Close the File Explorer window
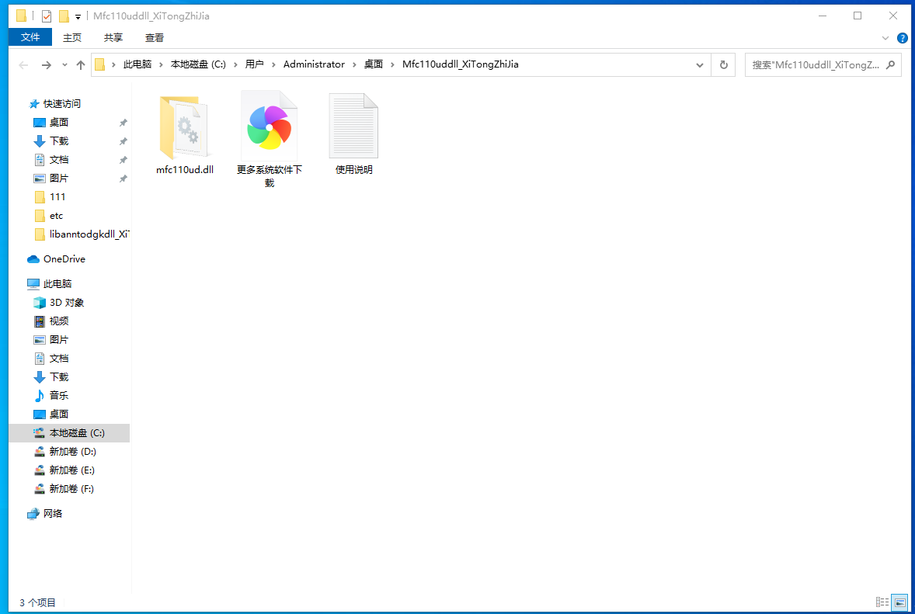This screenshot has height=614, width=915. [x=892, y=16]
